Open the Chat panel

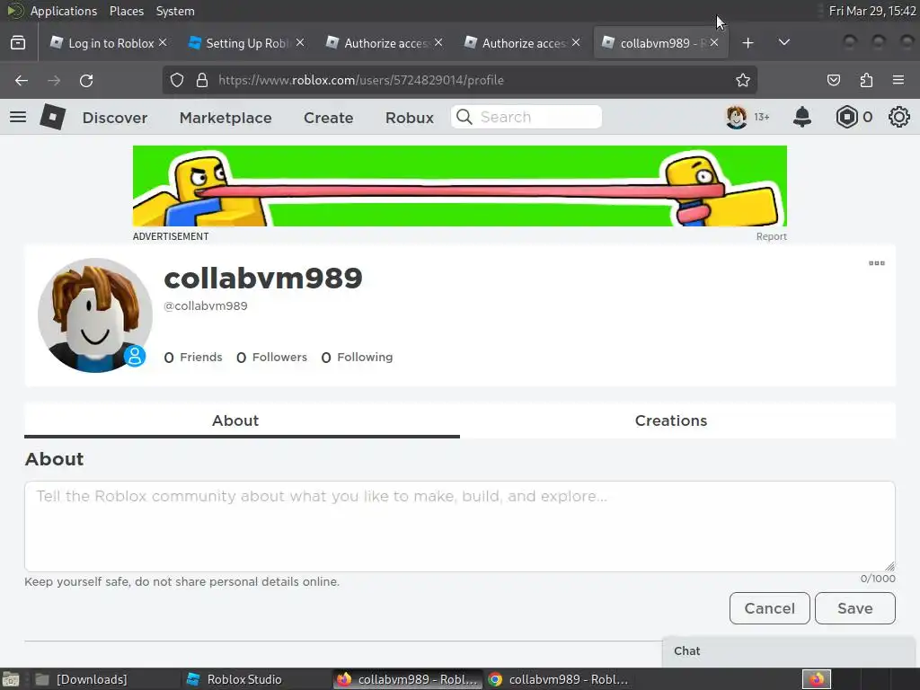(791, 650)
